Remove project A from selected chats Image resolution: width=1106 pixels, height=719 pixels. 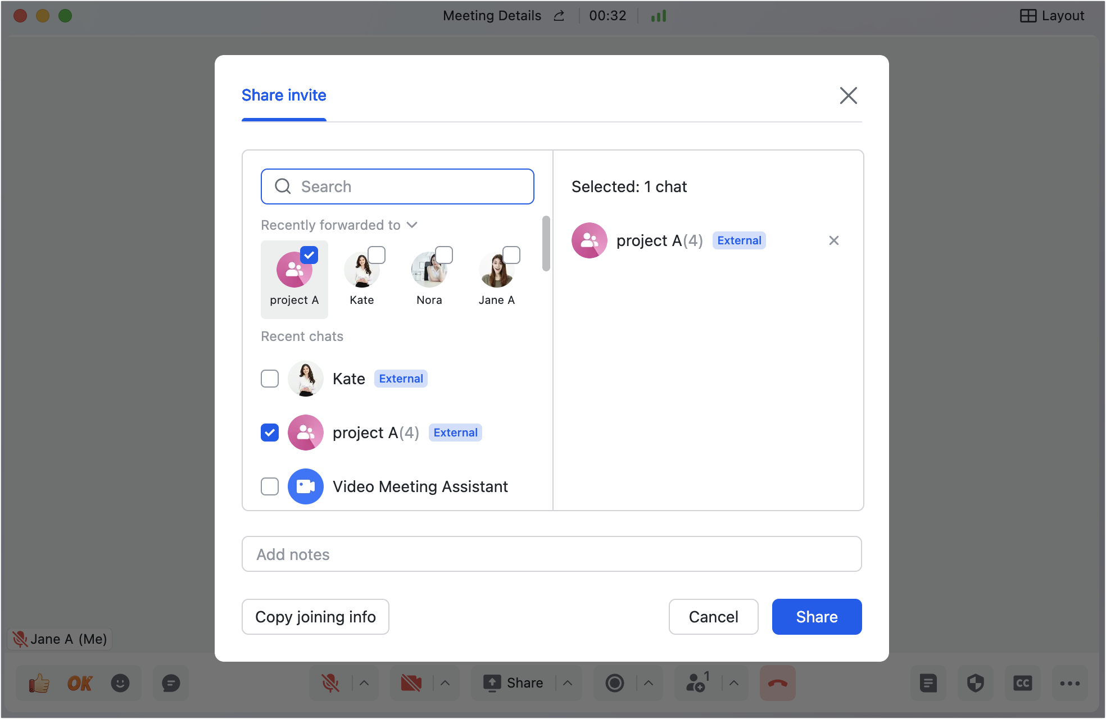point(834,240)
